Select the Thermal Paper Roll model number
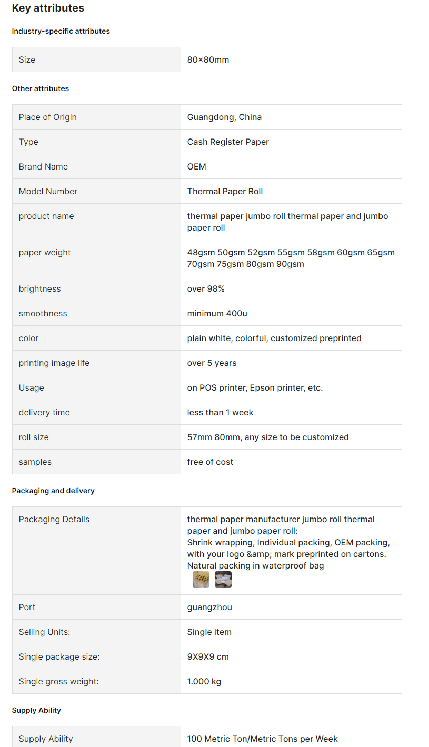429x747 pixels. 225,191
